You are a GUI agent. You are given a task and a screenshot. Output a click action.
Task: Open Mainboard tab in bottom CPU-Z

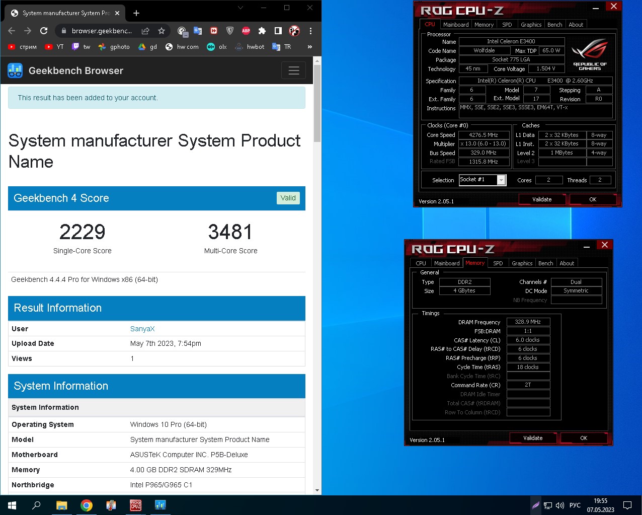point(447,263)
